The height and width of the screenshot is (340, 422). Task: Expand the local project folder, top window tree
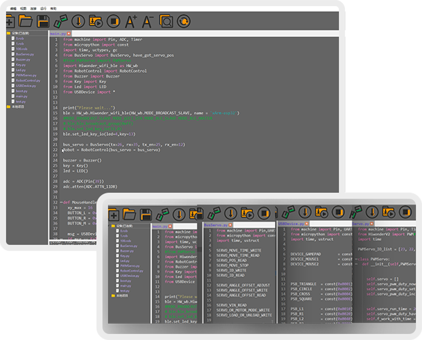point(8,107)
